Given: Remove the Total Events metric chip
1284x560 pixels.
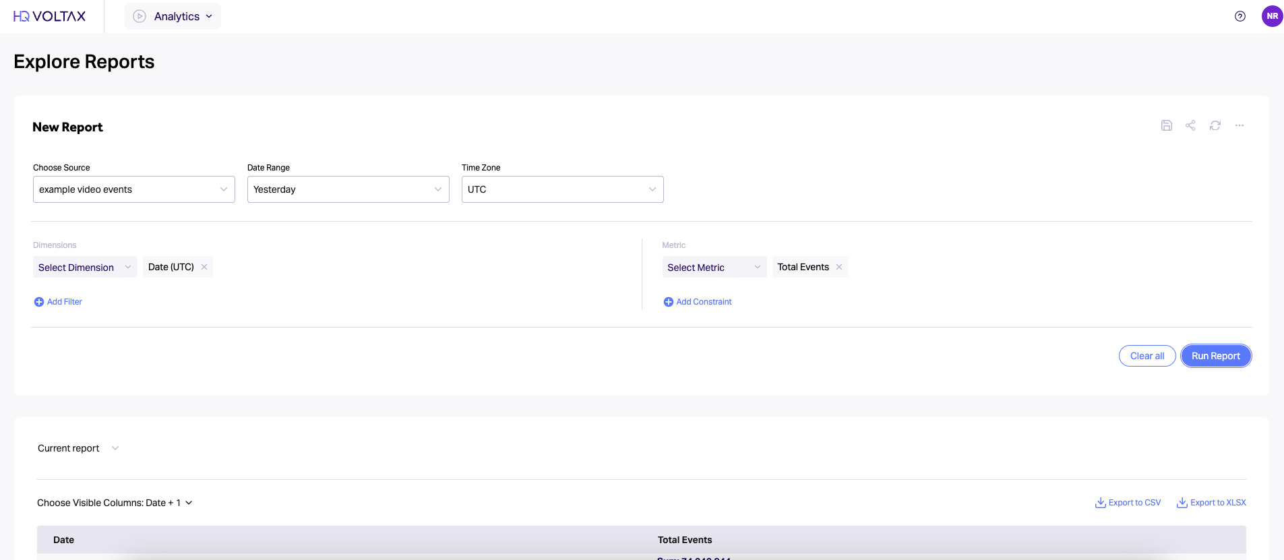Looking at the screenshot, I should coord(839,267).
